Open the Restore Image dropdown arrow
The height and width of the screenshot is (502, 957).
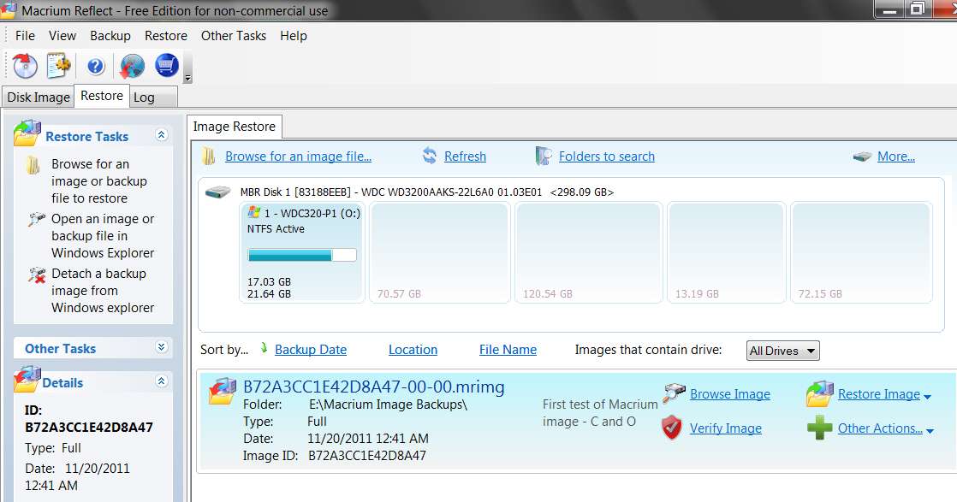coord(928,397)
